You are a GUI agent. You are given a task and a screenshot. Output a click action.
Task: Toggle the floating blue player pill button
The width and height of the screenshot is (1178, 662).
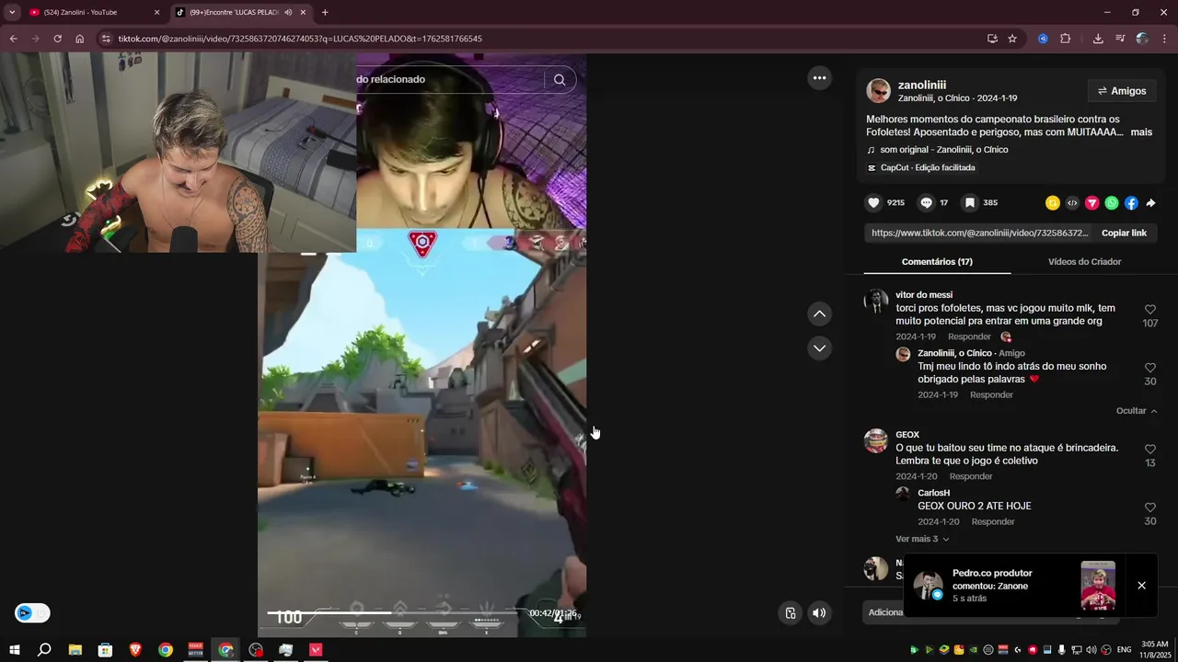click(x=32, y=613)
